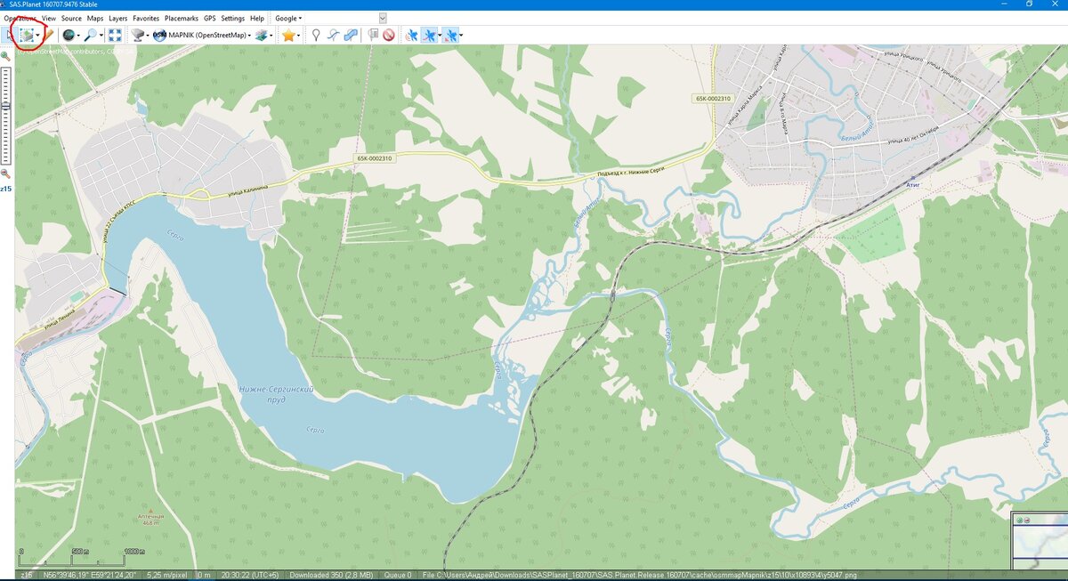
Task: Click the satellite source cache icon
Action: [x=138, y=36]
